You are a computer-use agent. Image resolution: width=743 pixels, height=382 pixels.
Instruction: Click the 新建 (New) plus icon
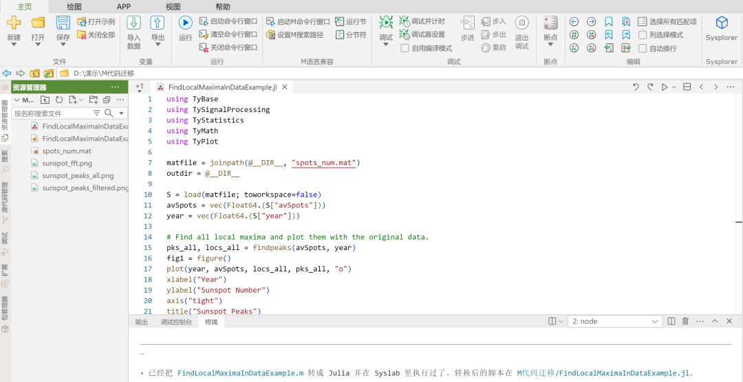14,22
